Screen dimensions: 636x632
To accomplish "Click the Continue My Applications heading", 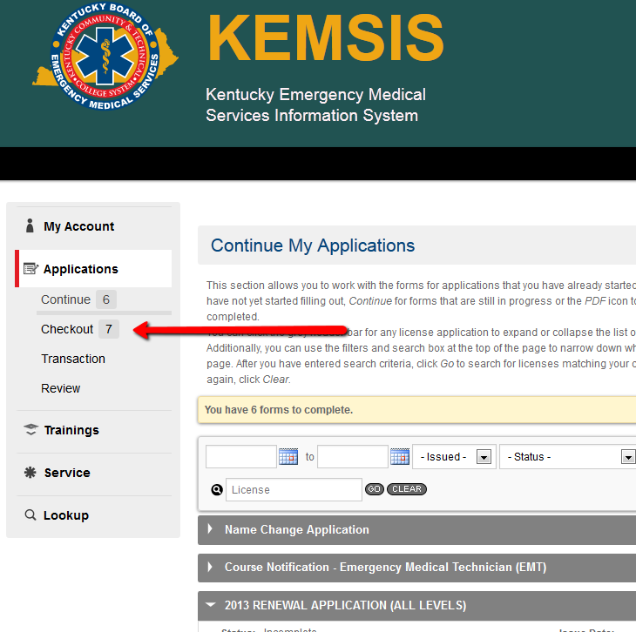I will (313, 245).
